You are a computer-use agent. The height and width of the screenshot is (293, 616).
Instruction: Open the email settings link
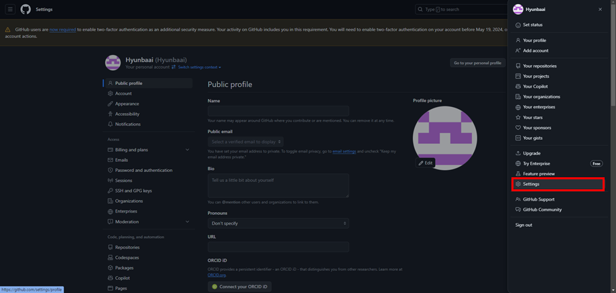tap(345, 151)
